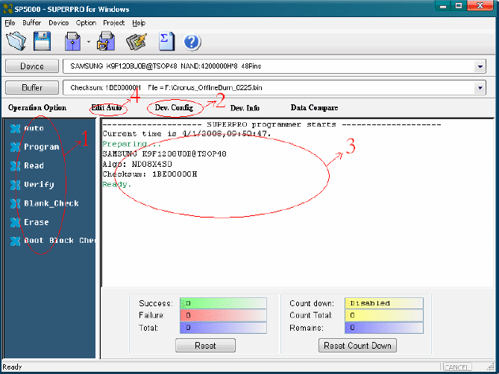
Task: Run the Blank_Check operation
Action: coord(51,203)
